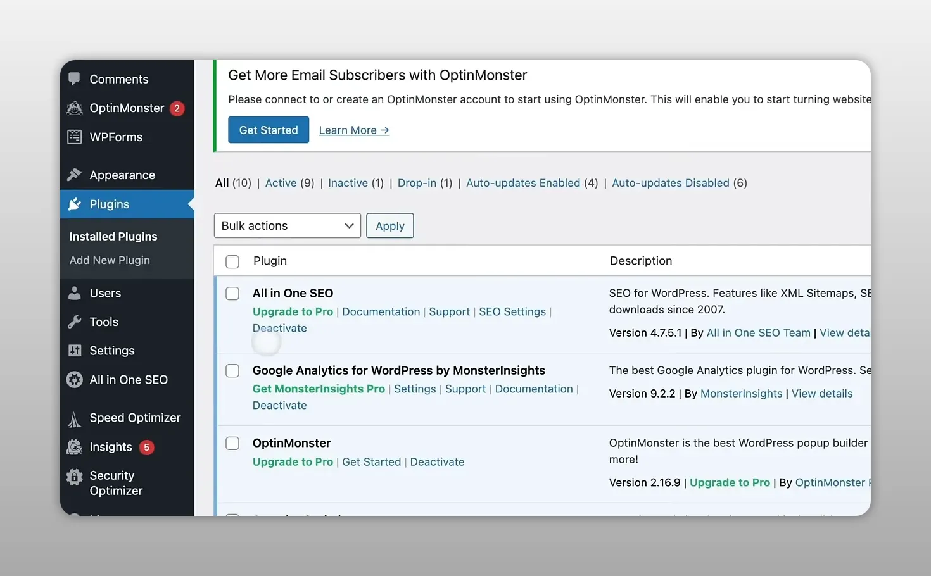Toggle the select-all plugins checkbox in header

232,261
